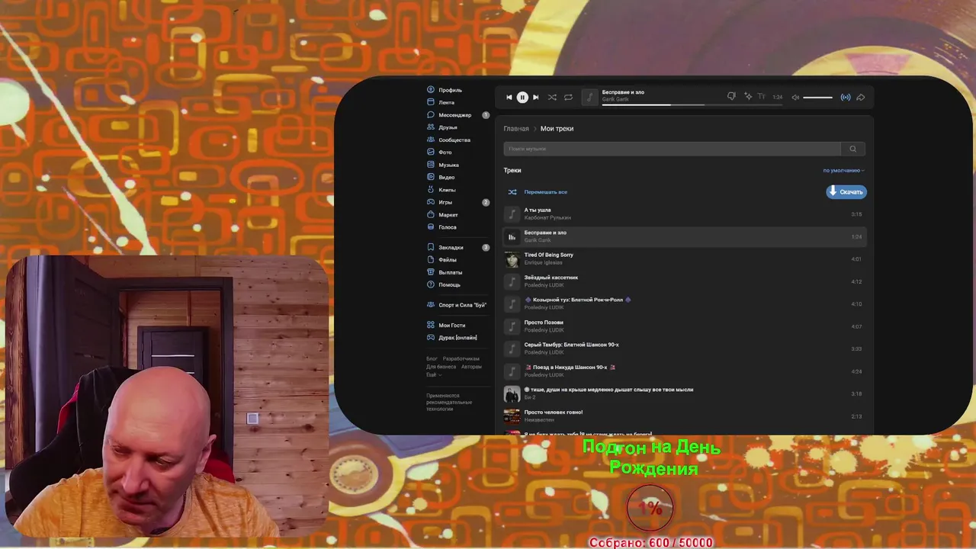976x549 pixels.
Task: Toggle shuffle in the player bar
Action: click(552, 97)
